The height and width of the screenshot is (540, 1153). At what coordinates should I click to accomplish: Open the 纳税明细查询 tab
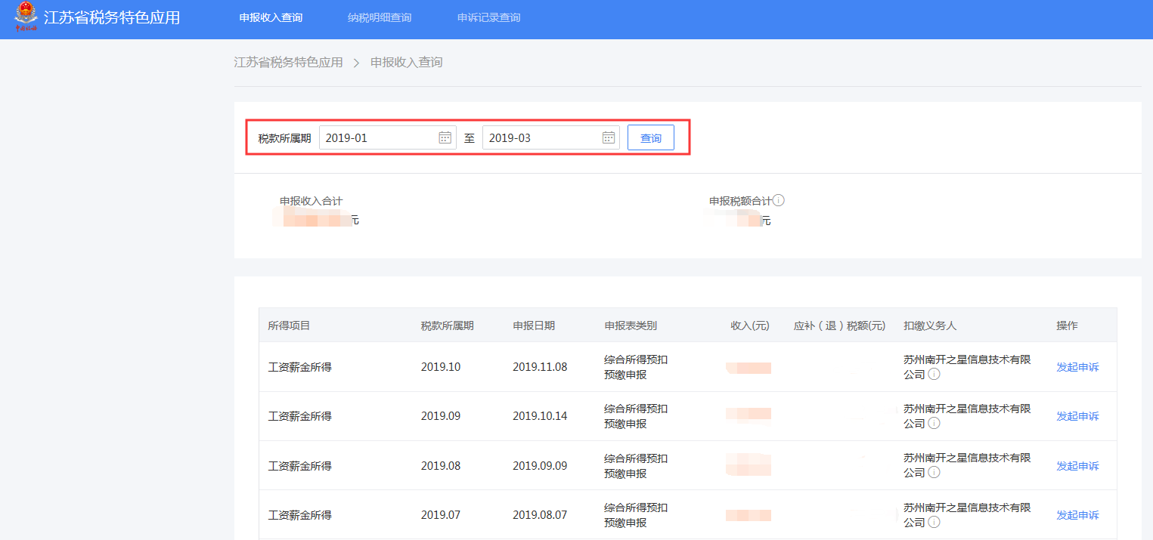coord(380,17)
